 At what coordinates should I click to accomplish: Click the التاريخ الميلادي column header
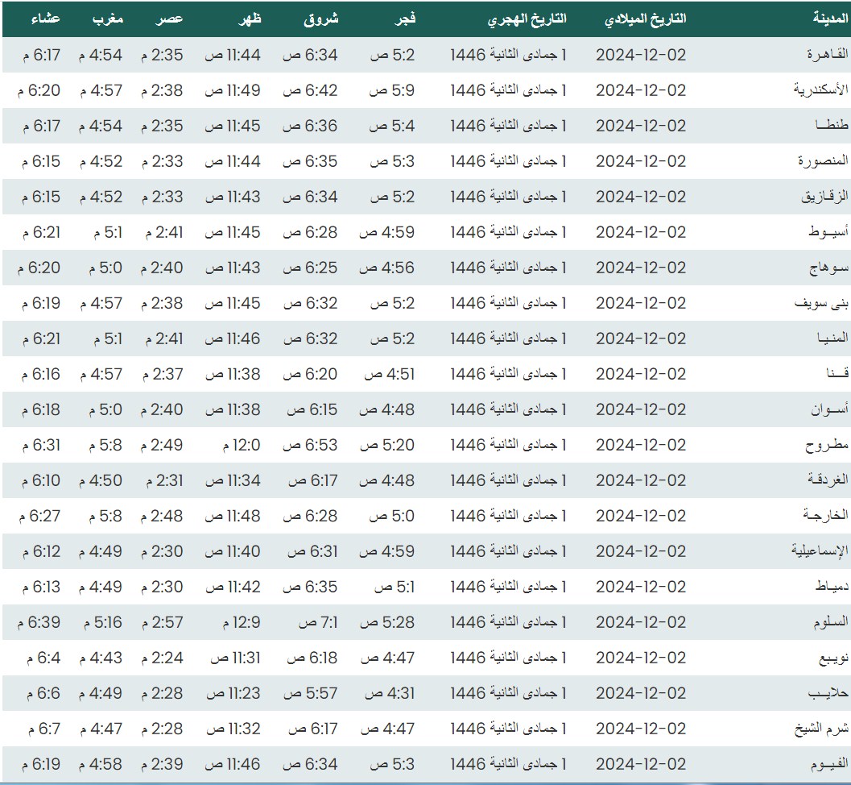coord(645,19)
